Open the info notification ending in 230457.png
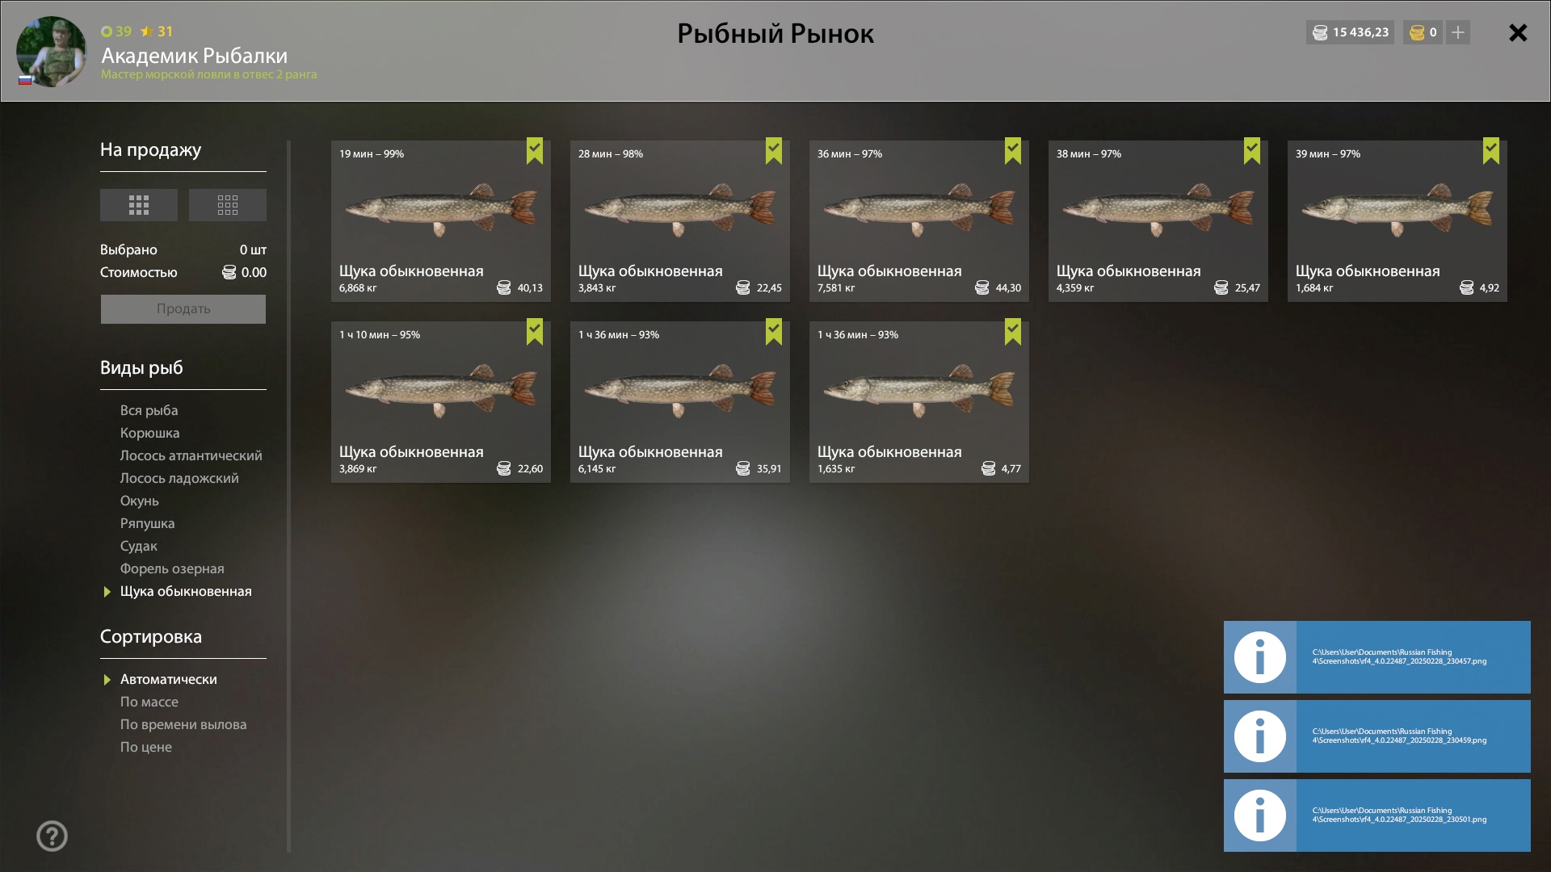The height and width of the screenshot is (872, 1551). point(1377,657)
